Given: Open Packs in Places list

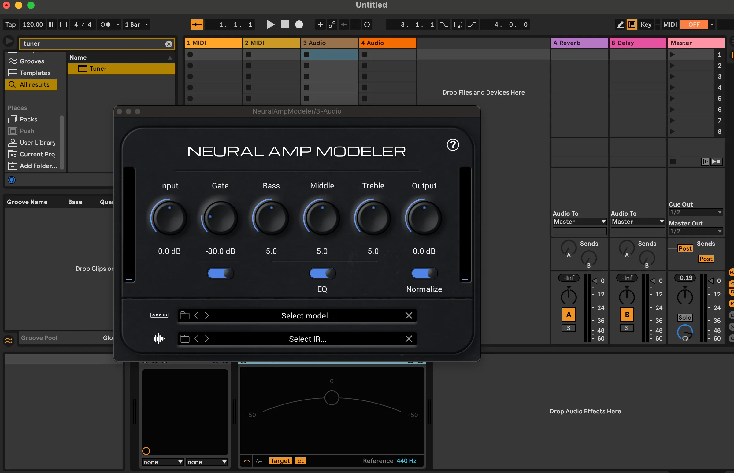Looking at the screenshot, I should 28,120.
